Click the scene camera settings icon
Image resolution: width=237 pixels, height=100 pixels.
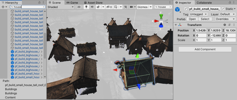131,7
